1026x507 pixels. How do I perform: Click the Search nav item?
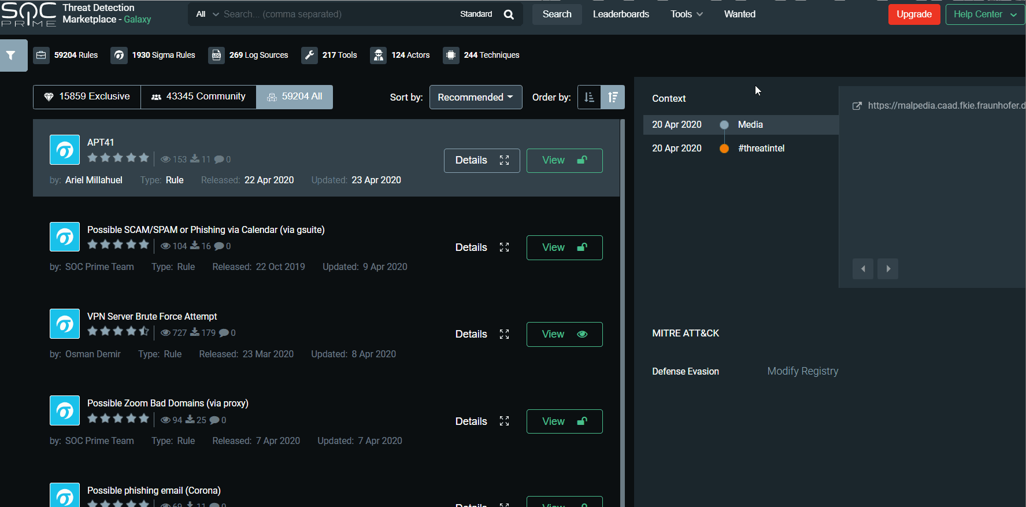tap(557, 14)
